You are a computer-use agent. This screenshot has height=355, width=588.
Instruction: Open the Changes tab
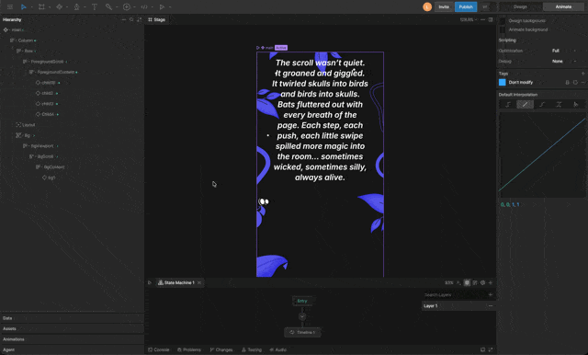click(221, 349)
